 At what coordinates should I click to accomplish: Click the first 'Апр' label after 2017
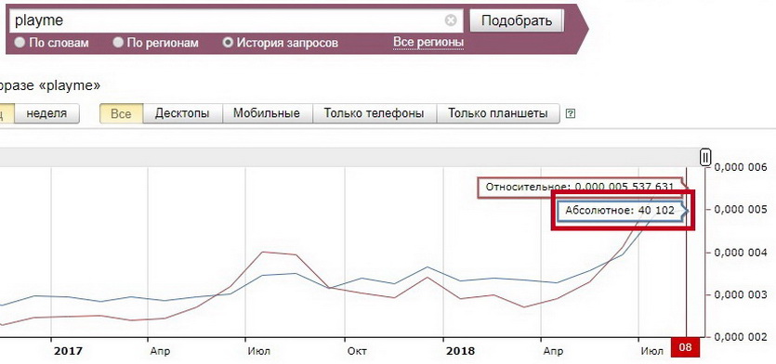coord(160,351)
